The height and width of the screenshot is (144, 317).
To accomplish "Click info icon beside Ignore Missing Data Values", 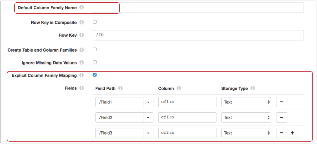I will pos(81,62).
